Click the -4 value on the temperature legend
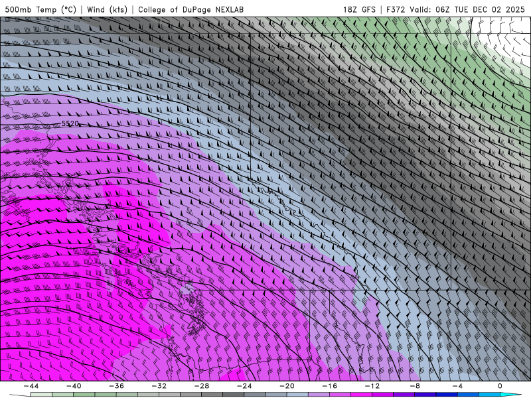The height and width of the screenshot is (398, 531). [x=457, y=386]
